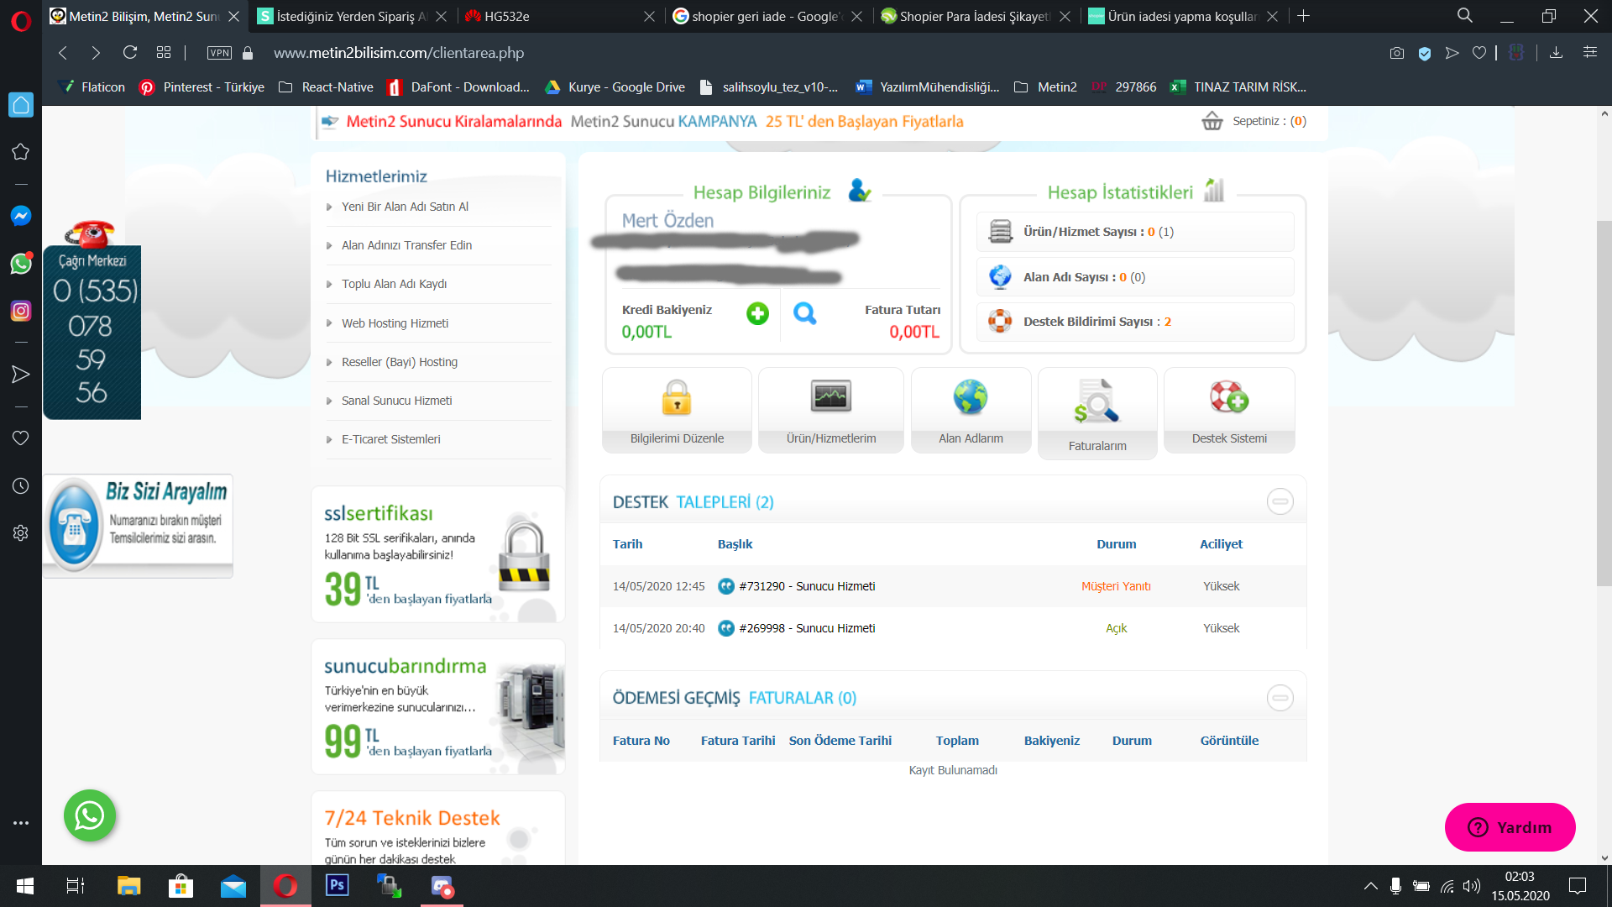Collapse the Destek Talepleri panel

(1280, 501)
